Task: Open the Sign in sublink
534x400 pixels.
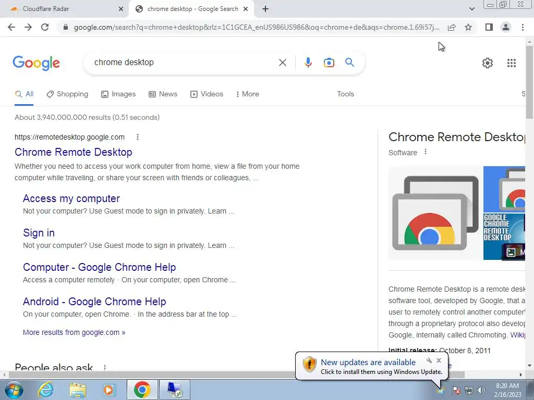Action: coord(39,233)
